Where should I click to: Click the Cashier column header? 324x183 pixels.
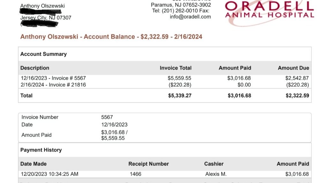[x=214, y=164]
